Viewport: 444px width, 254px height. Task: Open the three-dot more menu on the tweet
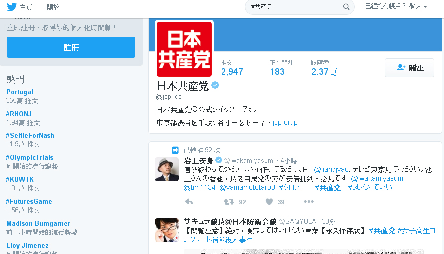pos(309,201)
